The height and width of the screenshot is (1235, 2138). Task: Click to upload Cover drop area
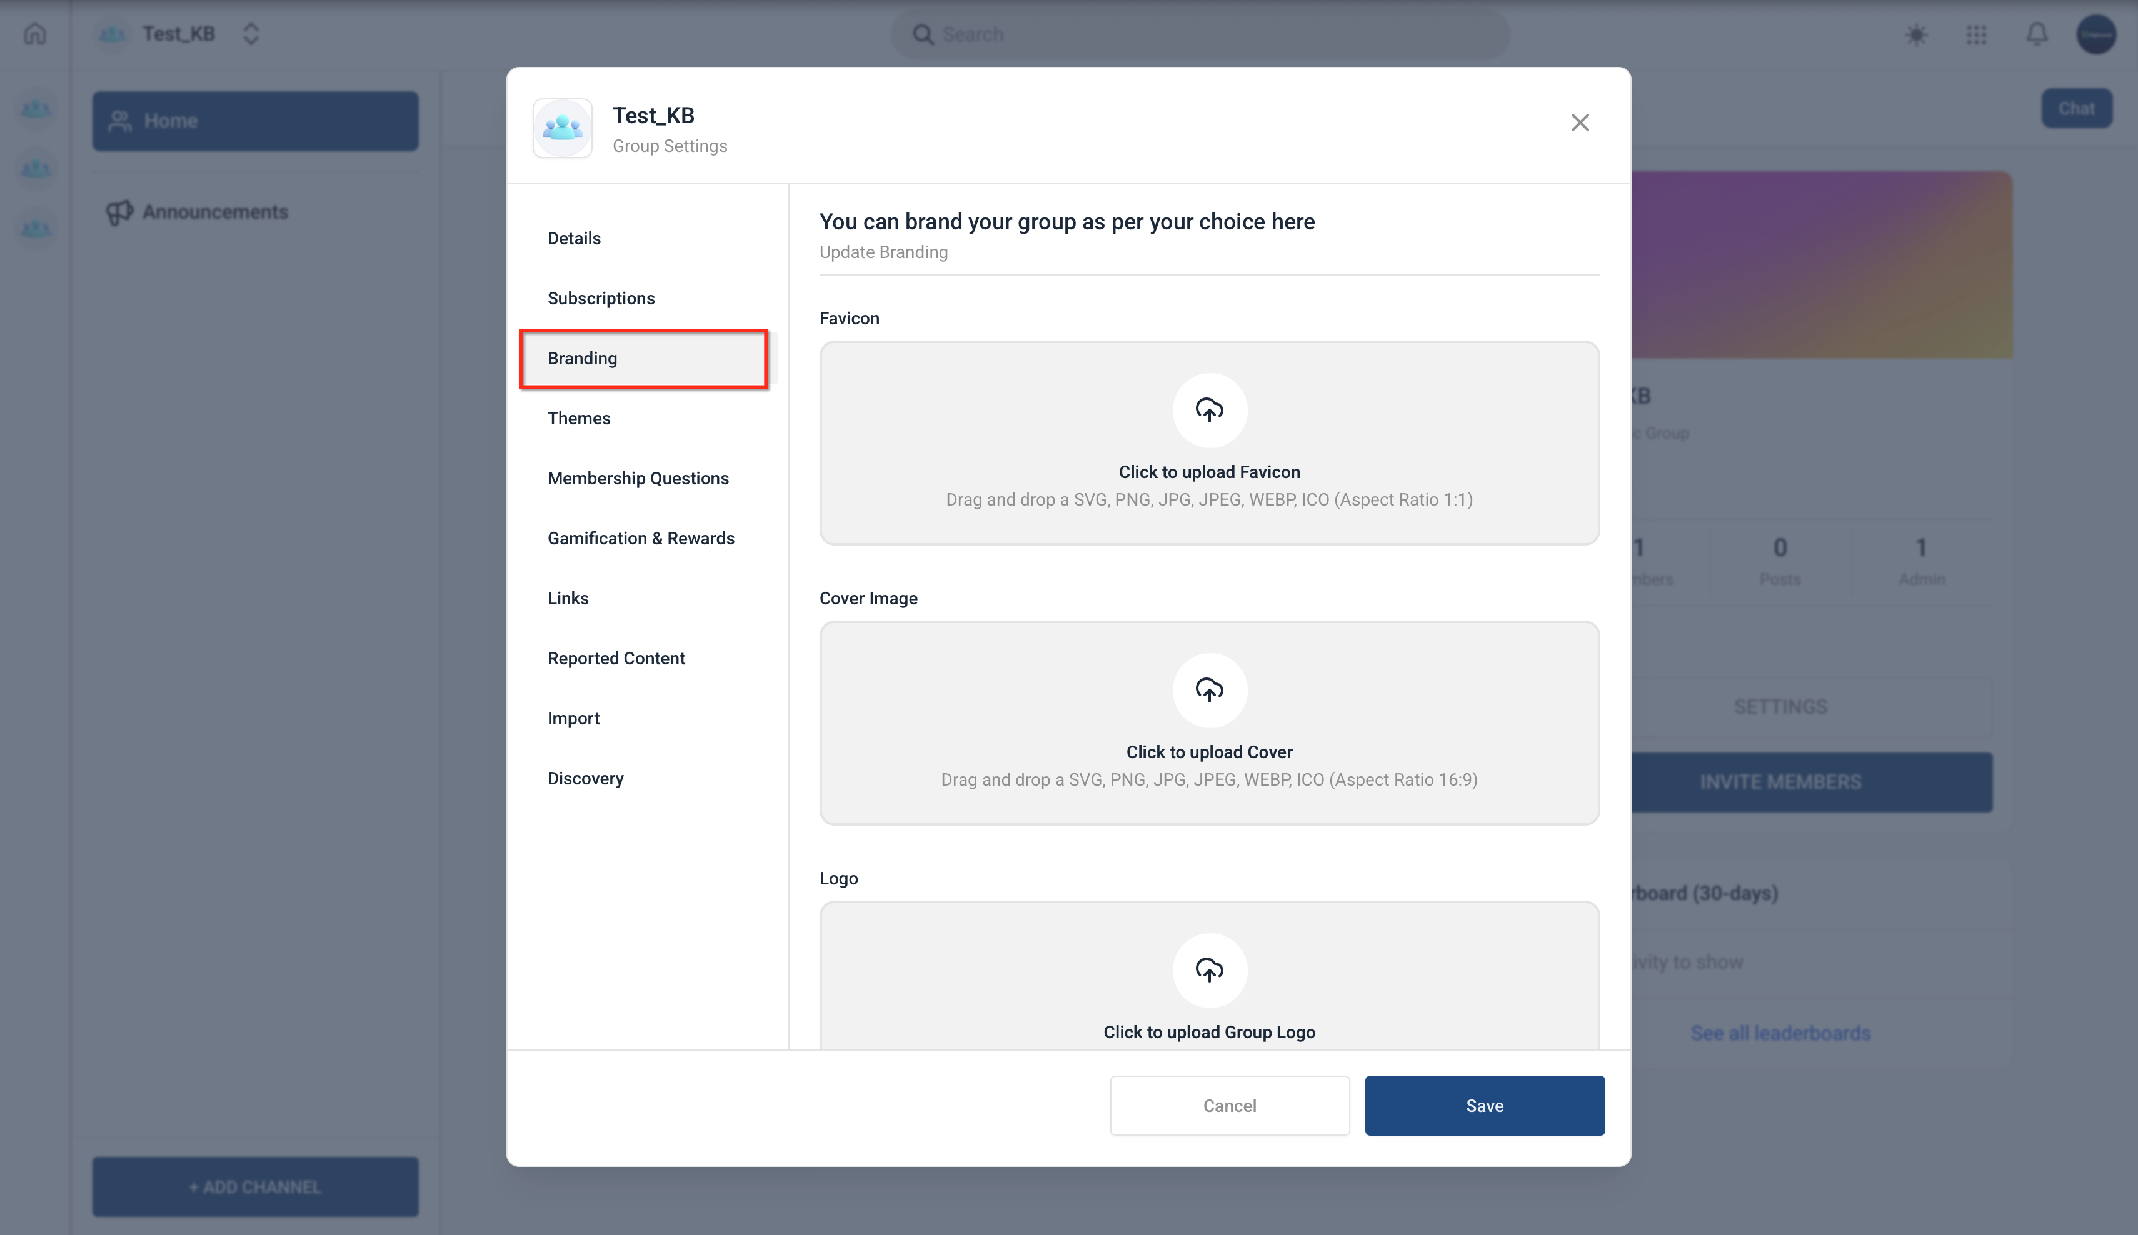(x=1209, y=722)
